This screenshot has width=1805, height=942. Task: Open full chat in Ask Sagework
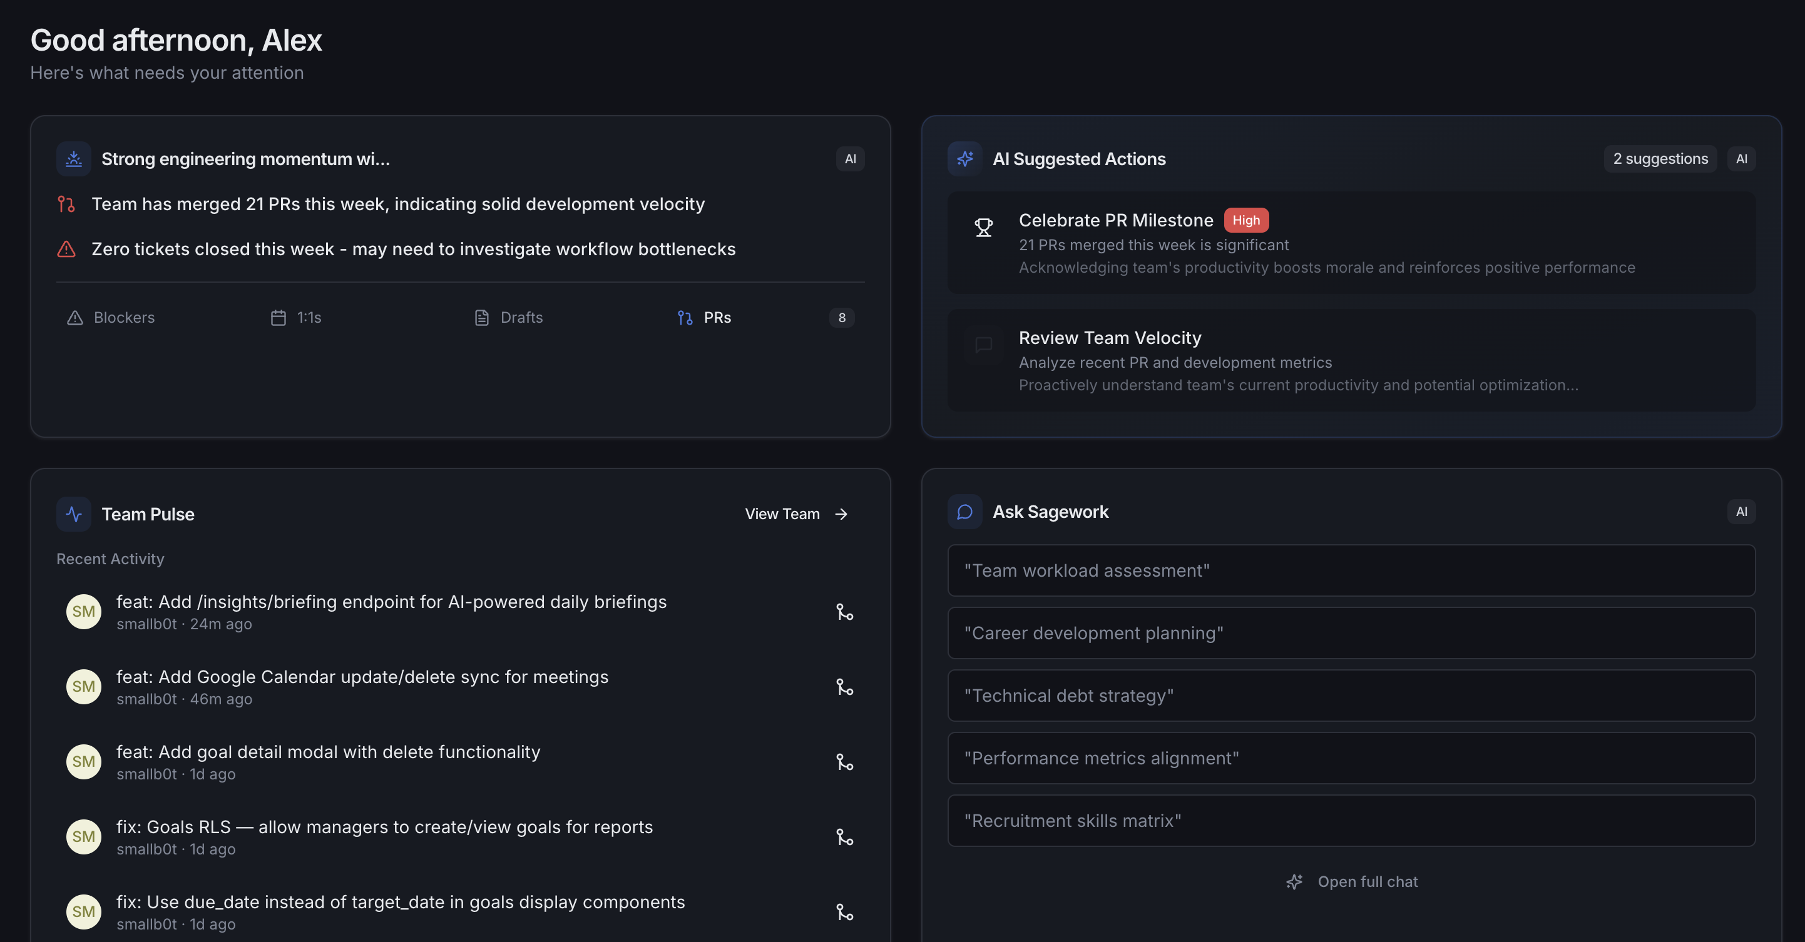pos(1367,882)
